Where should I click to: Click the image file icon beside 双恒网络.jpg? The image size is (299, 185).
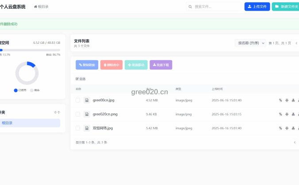(x=87, y=128)
